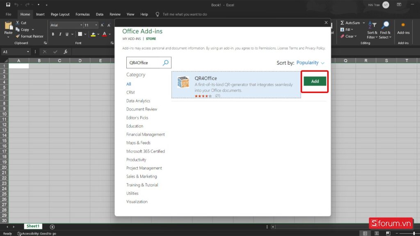
Task: Switch to the Page Layout tab
Action: coord(60,14)
